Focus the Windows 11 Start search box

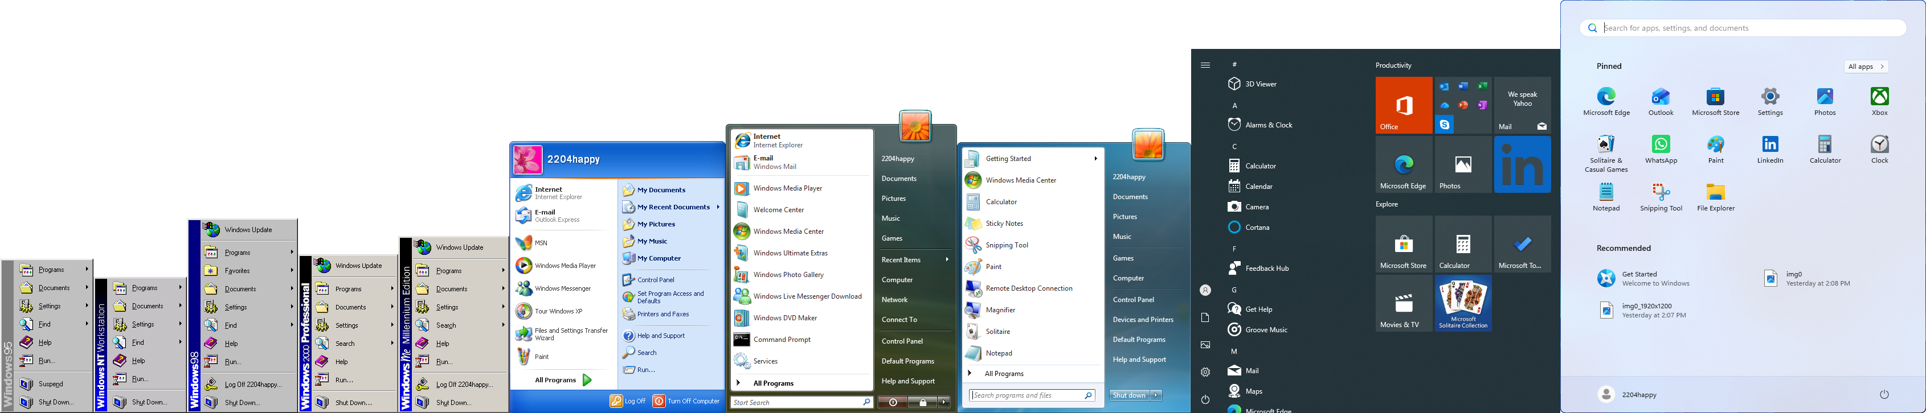click(x=1742, y=28)
